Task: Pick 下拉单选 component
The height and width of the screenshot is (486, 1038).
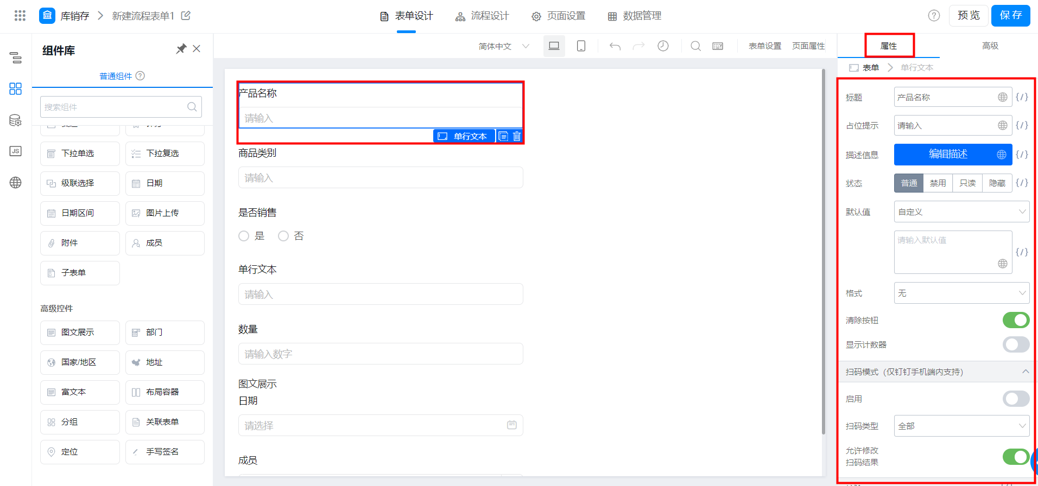Action: 80,154
